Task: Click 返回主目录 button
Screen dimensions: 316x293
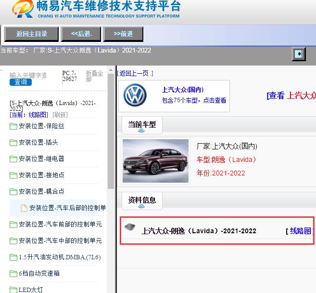Action: 31,34
